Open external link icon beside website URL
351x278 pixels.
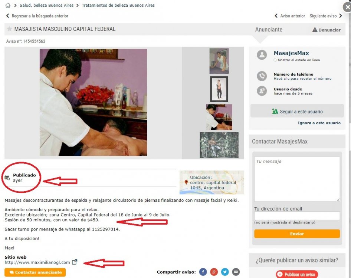(75, 262)
